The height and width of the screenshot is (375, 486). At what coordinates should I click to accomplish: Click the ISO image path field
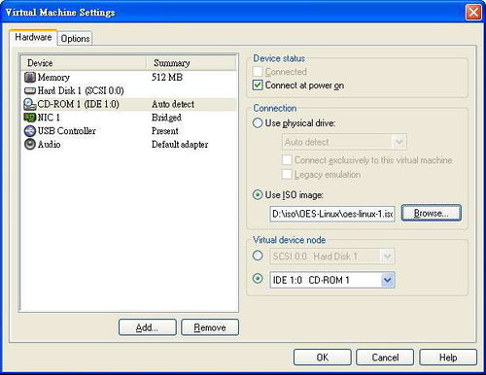332,214
